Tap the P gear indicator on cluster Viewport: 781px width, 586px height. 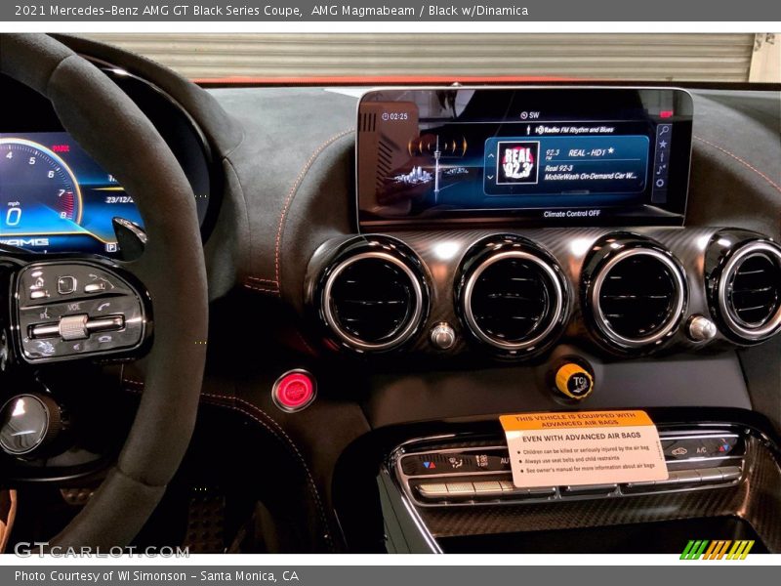[111, 247]
